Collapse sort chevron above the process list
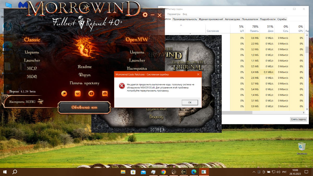 (x=181, y=25)
